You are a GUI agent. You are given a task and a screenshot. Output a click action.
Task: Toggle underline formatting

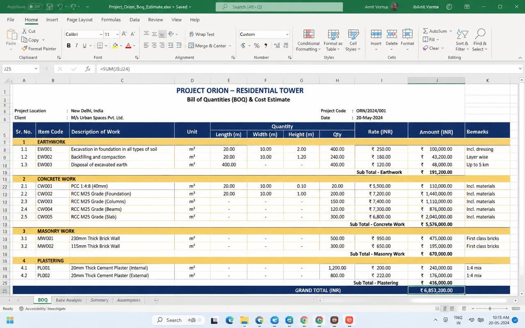(x=84, y=46)
